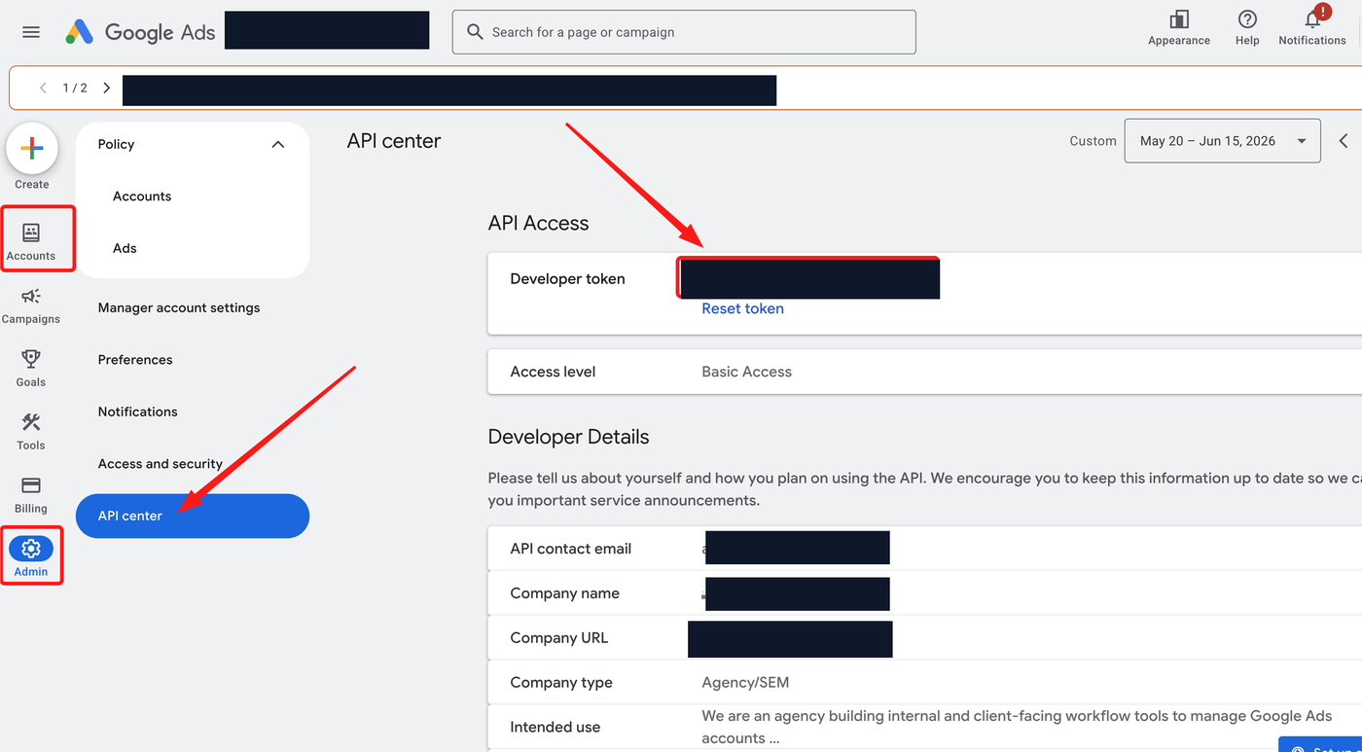Click the Company URL row label

[559, 638]
